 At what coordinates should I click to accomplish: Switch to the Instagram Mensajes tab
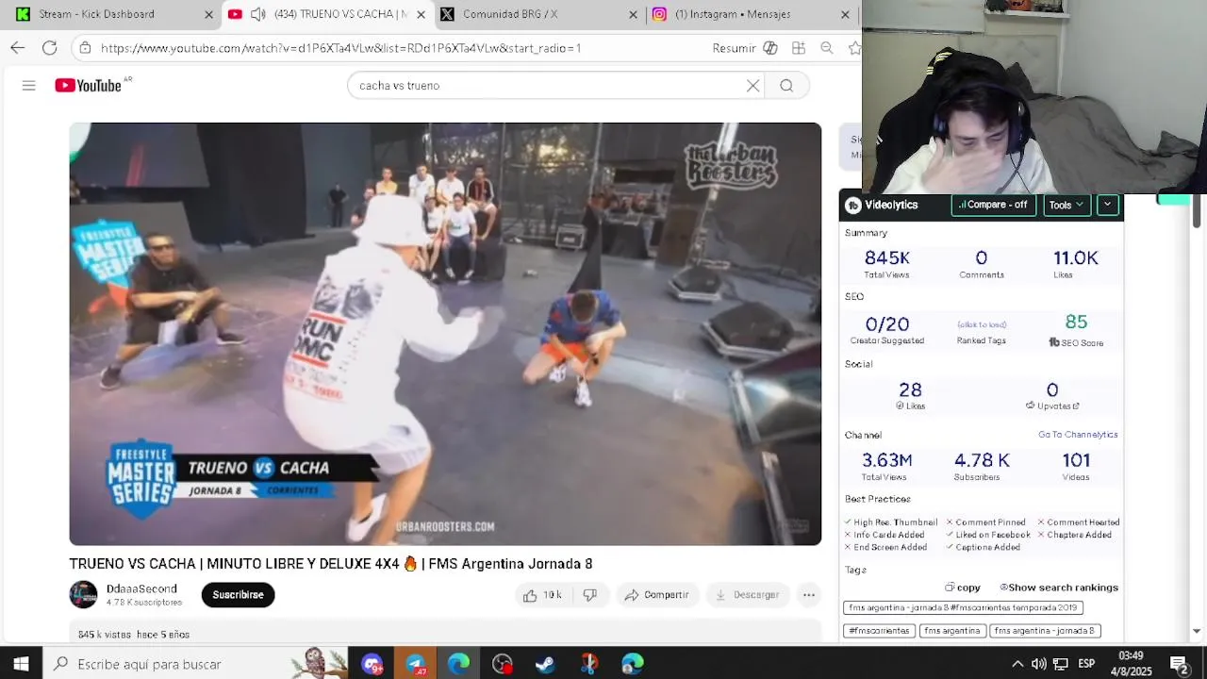coord(752,14)
